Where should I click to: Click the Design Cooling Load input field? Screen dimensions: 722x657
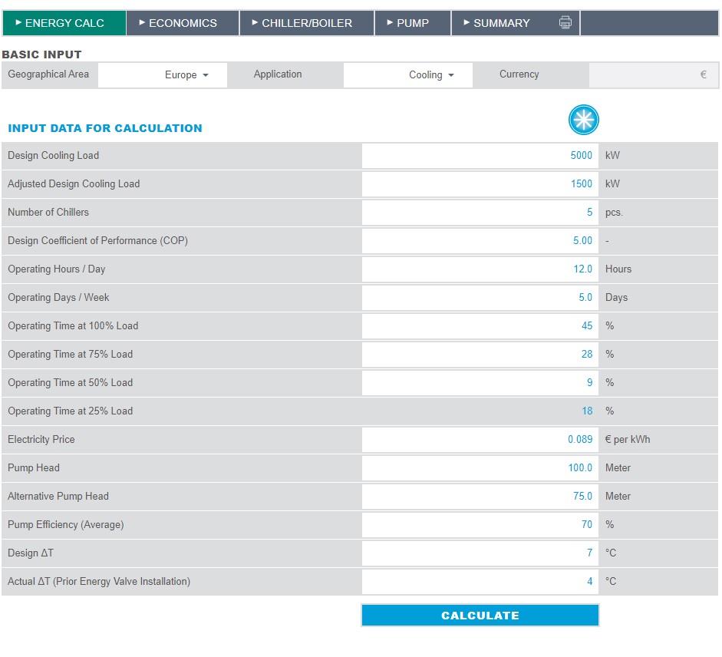pyautogui.click(x=480, y=156)
